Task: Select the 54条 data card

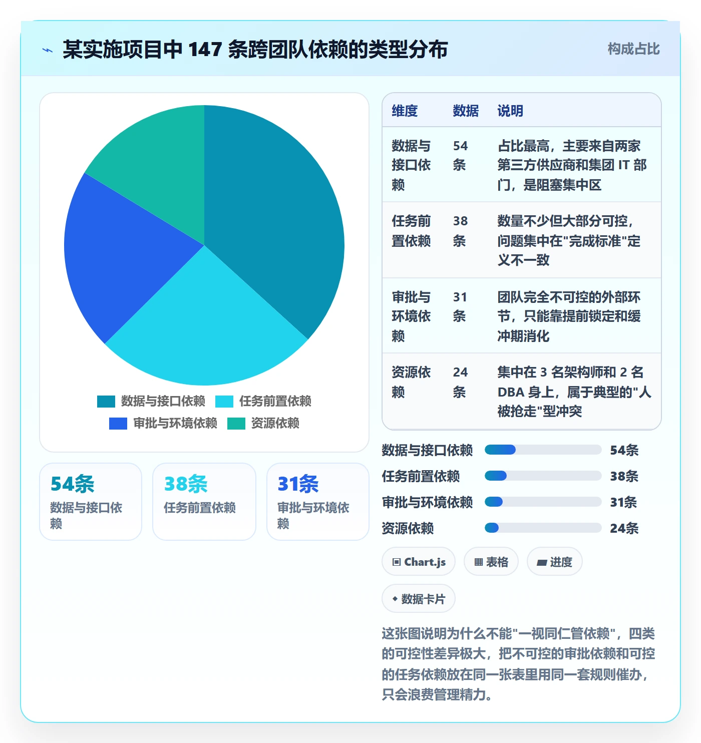Action: tap(91, 502)
